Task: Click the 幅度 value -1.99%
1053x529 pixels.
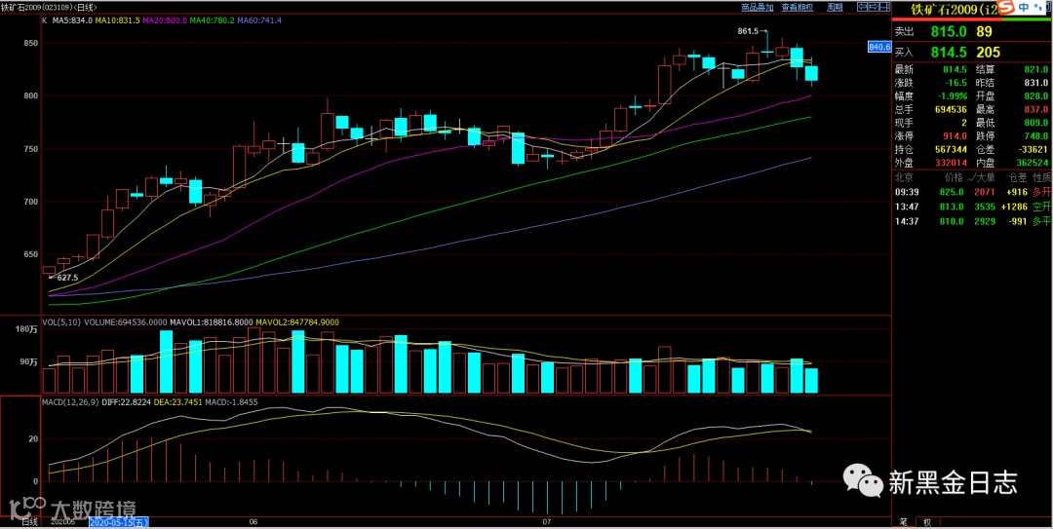Action: [x=951, y=96]
